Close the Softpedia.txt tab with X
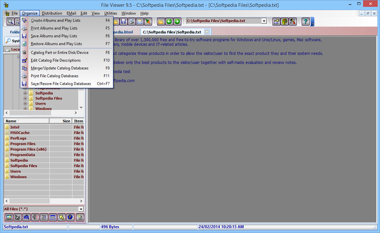The width and height of the screenshot is (380, 233). pyautogui.click(x=207, y=32)
